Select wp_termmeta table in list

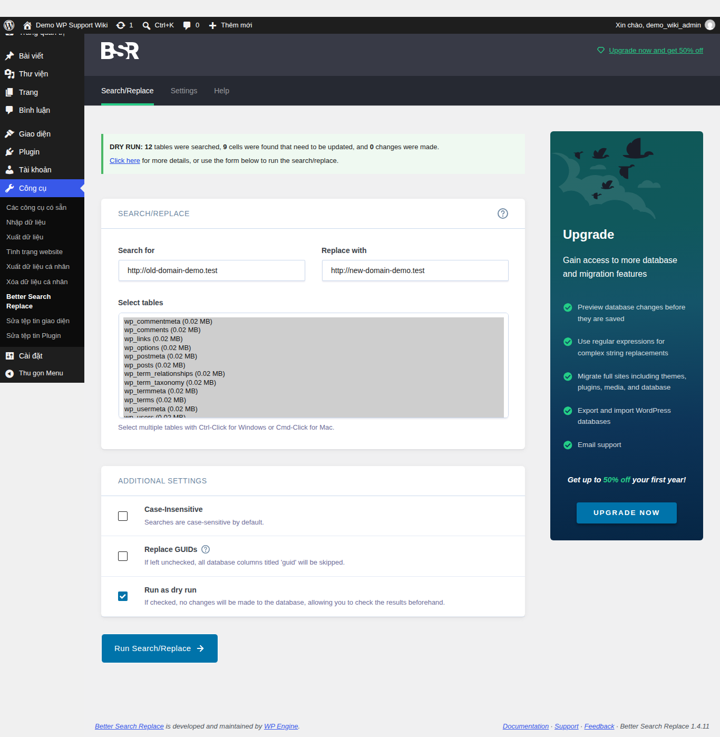click(x=314, y=391)
